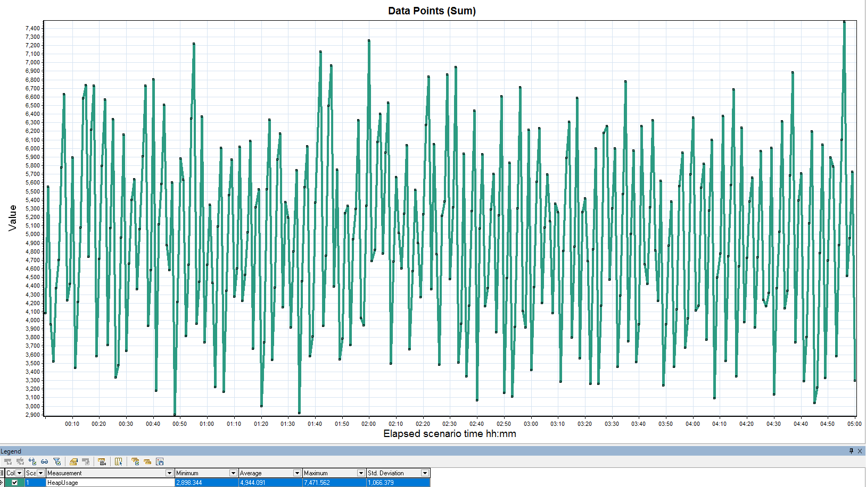Close the Legend panel

[860, 451]
